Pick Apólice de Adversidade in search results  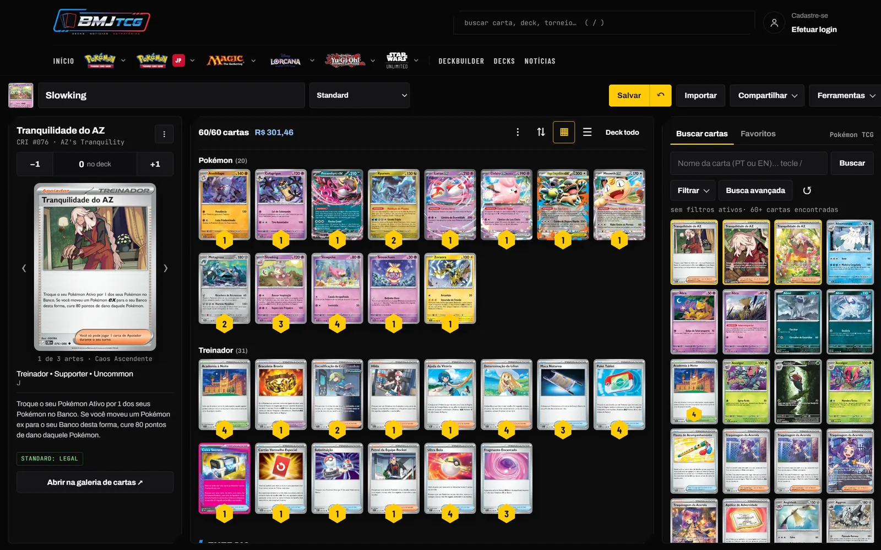(x=746, y=521)
